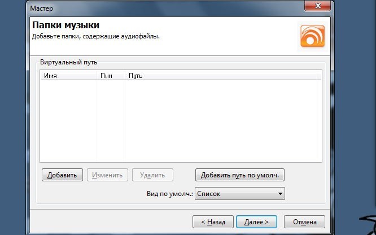Image resolution: width=376 pixels, height=235 pixels.
Task: Click the Пин column header
Action: tap(110, 75)
